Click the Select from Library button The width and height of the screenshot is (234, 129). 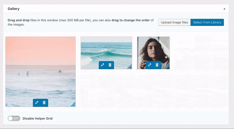click(x=207, y=22)
